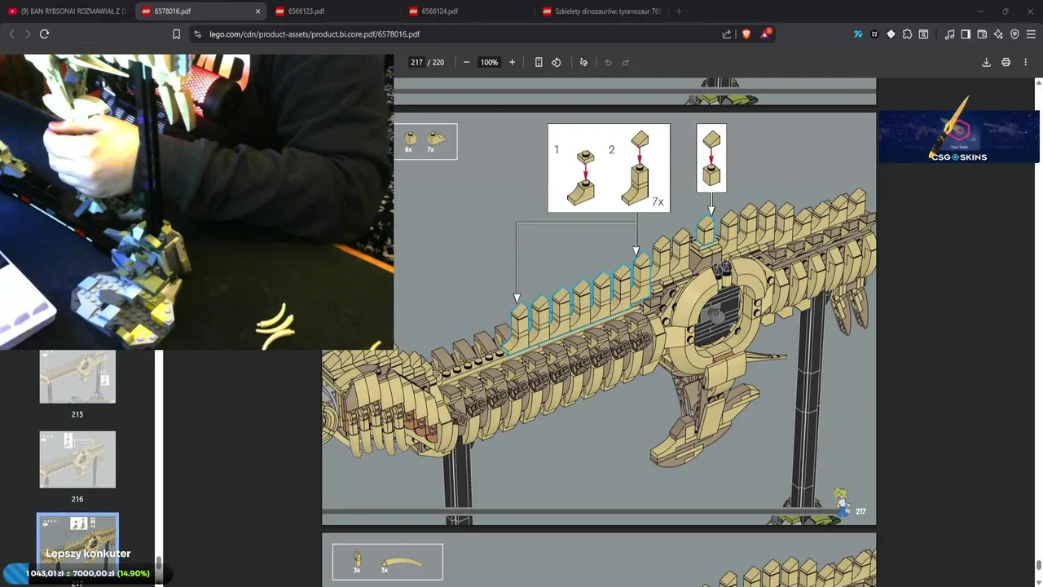
Task: Click the PDF undo arrow
Action: coord(608,62)
